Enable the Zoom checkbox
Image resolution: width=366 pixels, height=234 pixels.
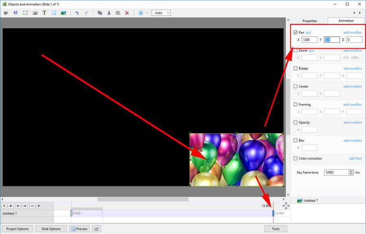pos(295,51)
